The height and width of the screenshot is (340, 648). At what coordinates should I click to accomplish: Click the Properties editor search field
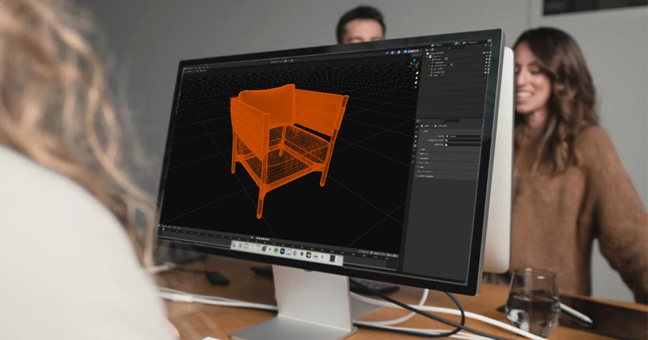tap(450, 121)
